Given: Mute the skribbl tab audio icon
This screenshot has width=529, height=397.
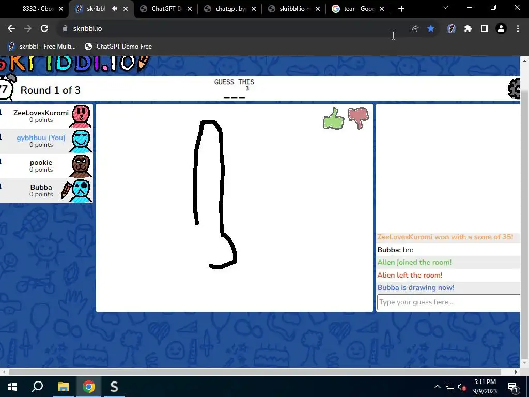Looking at the screenshot, I should pyautogui.click(x=114, y=9).
